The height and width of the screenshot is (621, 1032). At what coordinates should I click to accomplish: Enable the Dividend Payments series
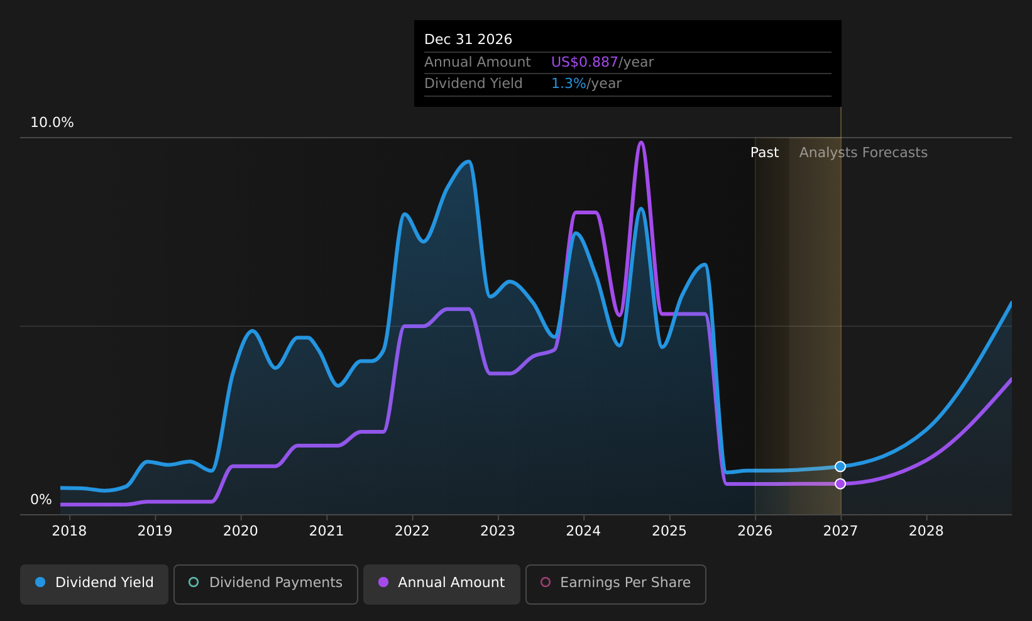266,584
